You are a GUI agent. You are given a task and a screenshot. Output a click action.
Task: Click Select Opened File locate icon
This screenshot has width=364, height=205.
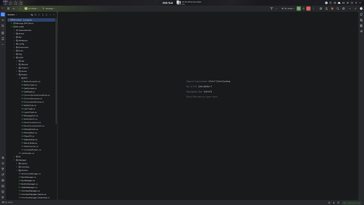pyautogui.click(x=39, y=15)
